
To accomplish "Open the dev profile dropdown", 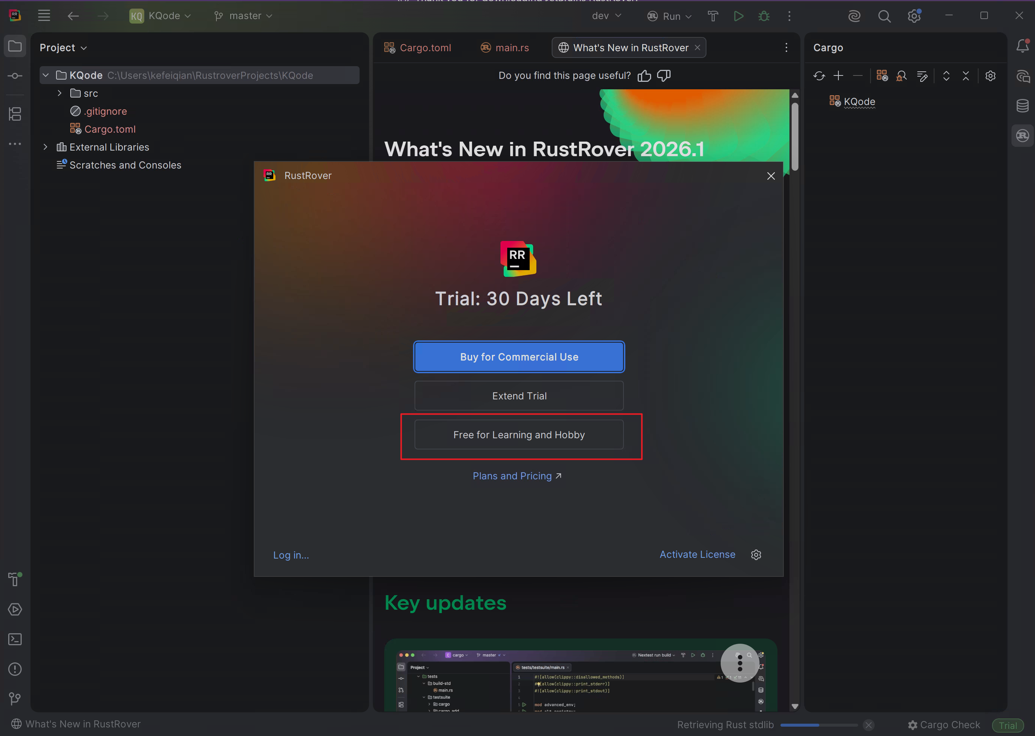I will click(607, 16).
